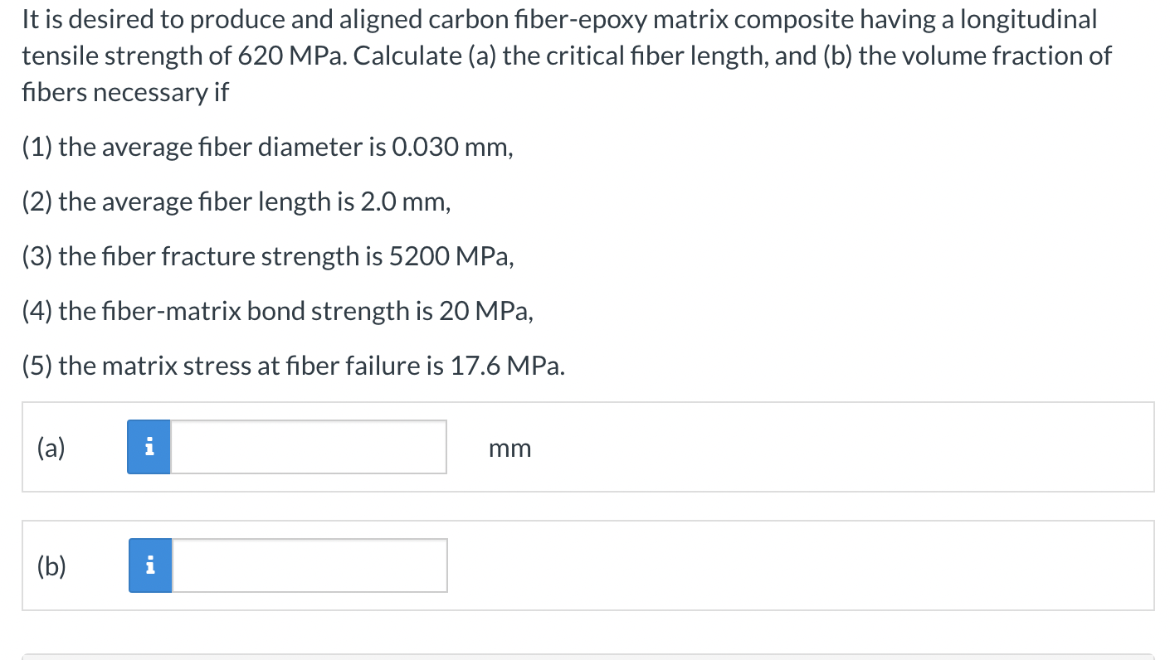Select the line stating fiber fracture strength 5200 MPa
The height and width of the screenshot is (660, 1170).
pyautogui.click(x=268, y=257)
